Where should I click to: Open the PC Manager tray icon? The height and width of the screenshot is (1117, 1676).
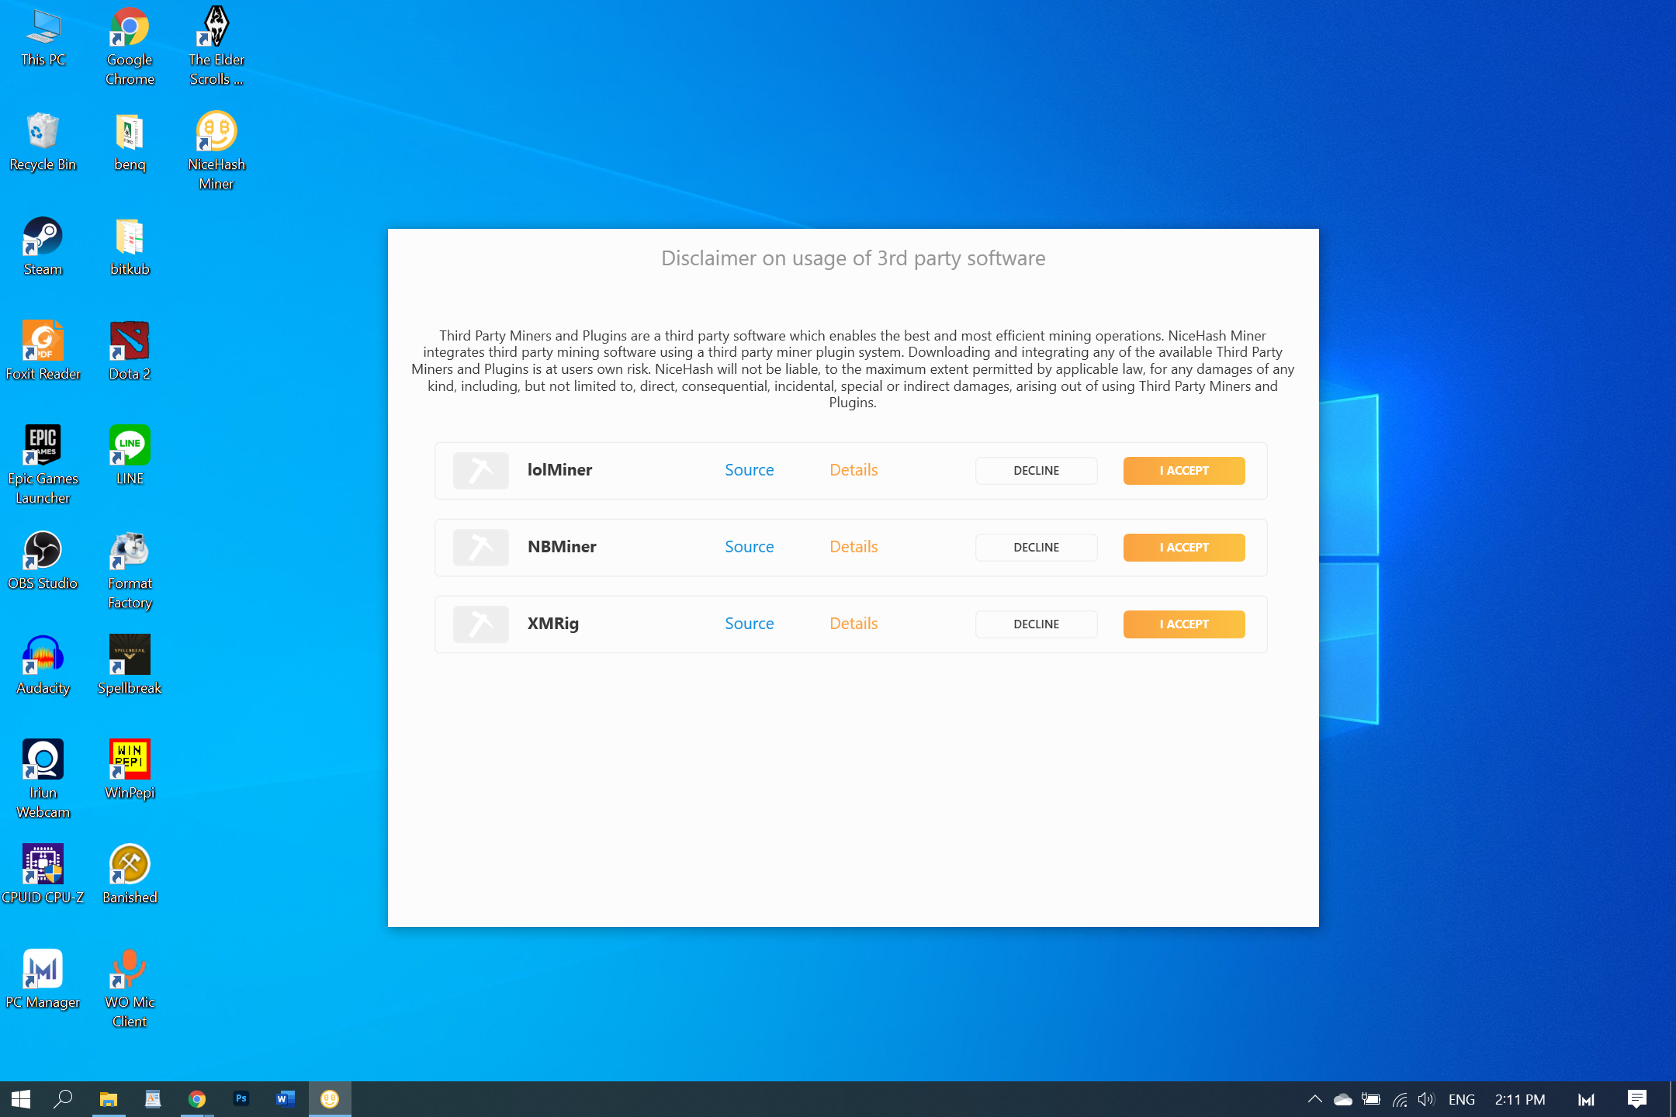(x=1586, y=1099)
